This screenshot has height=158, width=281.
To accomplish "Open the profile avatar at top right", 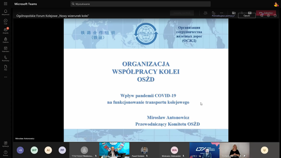I will [x=276, y=4].
